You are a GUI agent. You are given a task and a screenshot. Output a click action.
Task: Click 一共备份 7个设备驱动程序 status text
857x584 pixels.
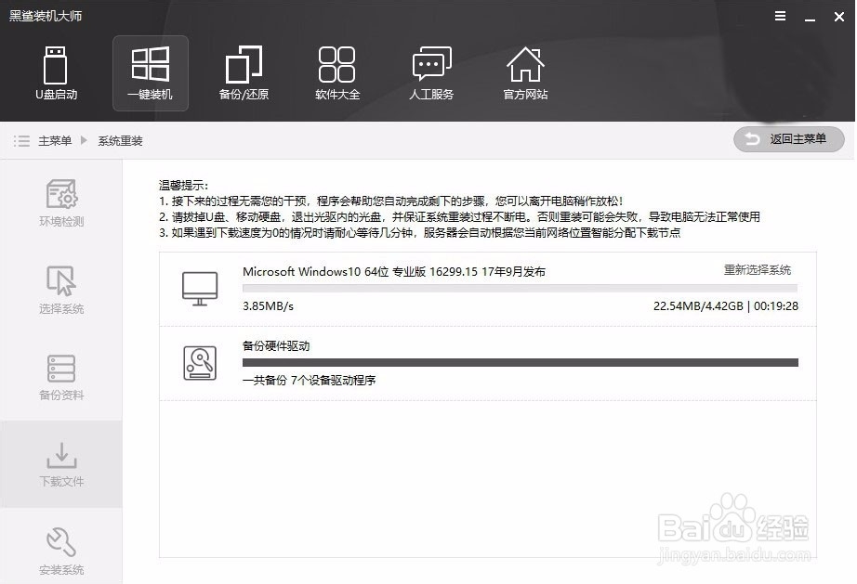pyautogui.click(x=309, y=381)
